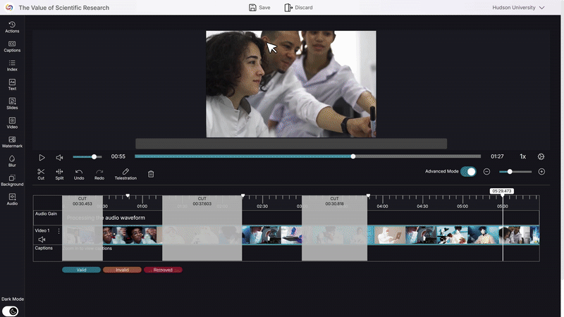Open Video 1 track options menu
The image size is (564, 317).
(59, 231)
